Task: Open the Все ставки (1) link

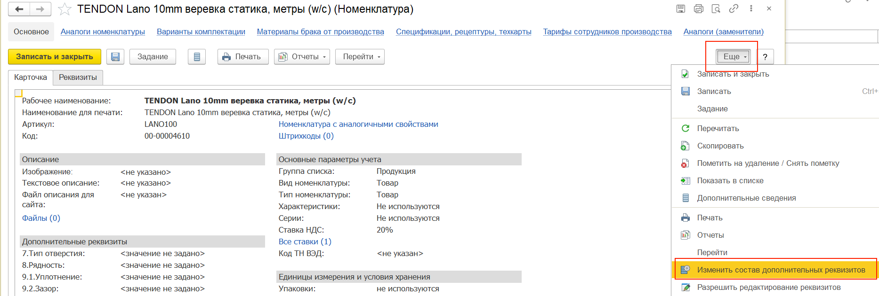Action: pyautogui.click(x=305, y=242)
